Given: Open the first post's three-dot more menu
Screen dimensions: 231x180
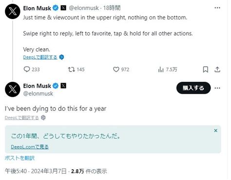Looking at the screenshot, I should (x=217, y=8).
